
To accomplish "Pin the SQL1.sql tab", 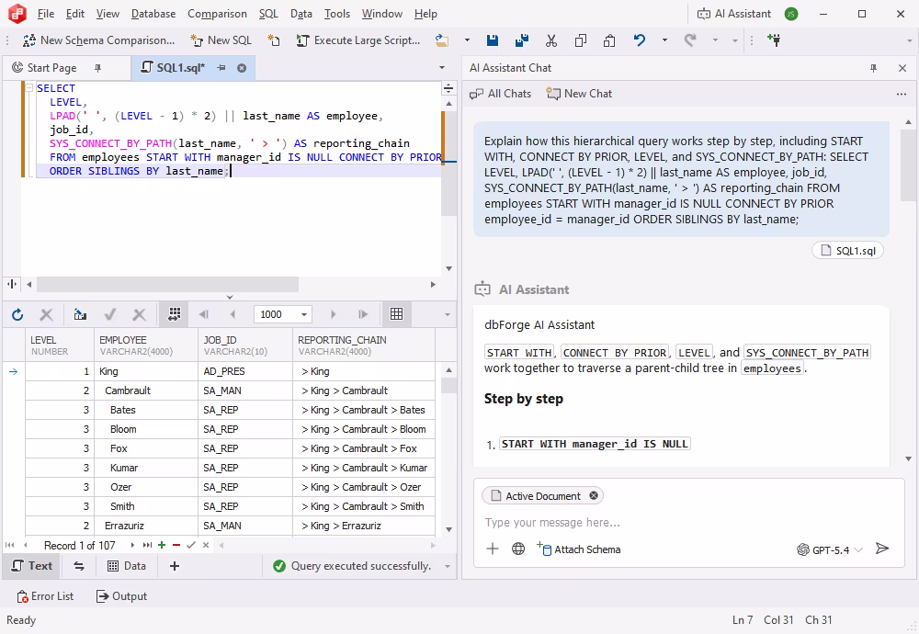I will [221, 68].
